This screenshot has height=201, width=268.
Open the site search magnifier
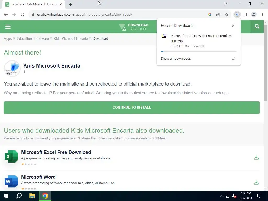point(257,26)
